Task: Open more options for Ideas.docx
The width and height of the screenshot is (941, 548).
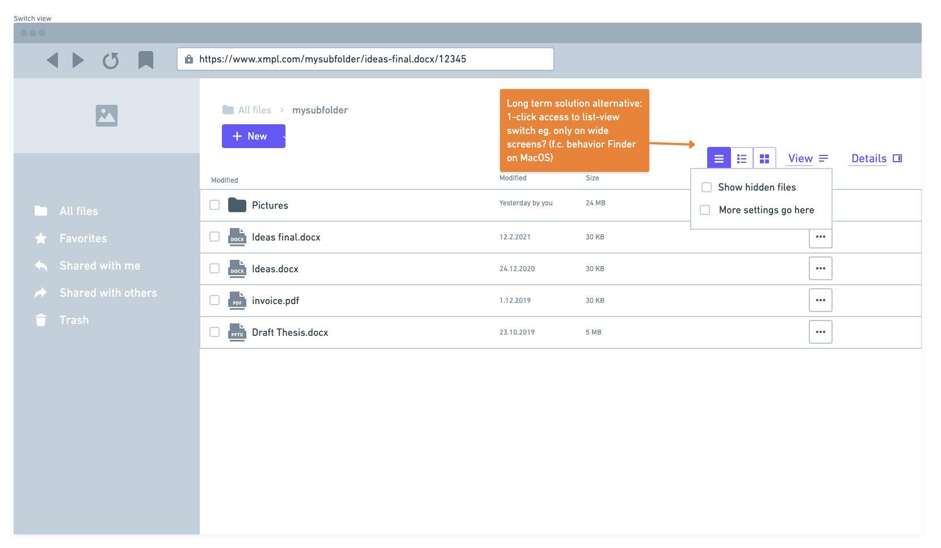Action: coord(821,268)
